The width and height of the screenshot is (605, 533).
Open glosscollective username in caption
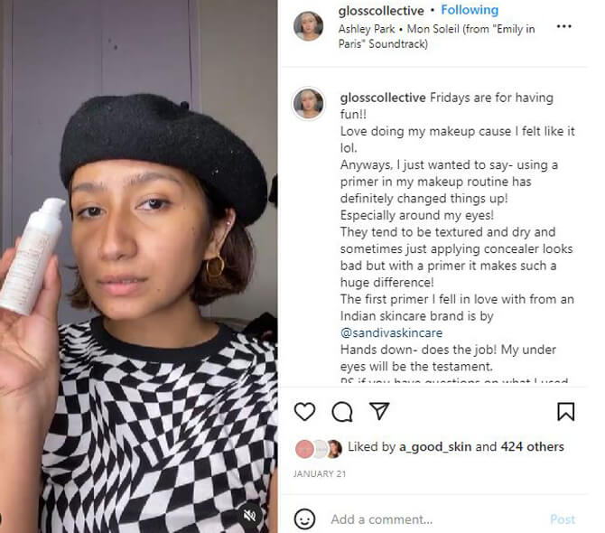click(383, 98)
